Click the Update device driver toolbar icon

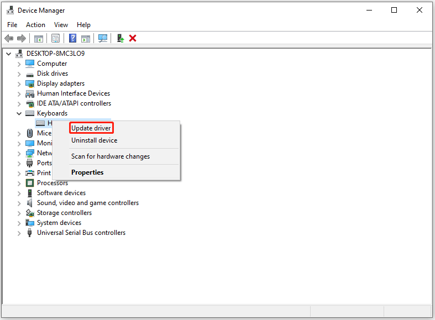click(x=120, y=38)
